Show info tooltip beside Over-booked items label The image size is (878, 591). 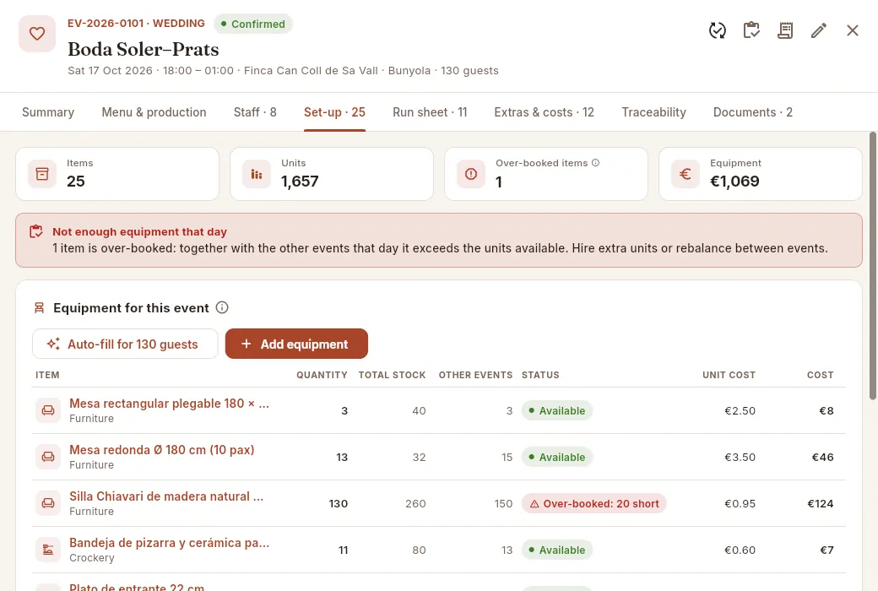tap(596, 163)
